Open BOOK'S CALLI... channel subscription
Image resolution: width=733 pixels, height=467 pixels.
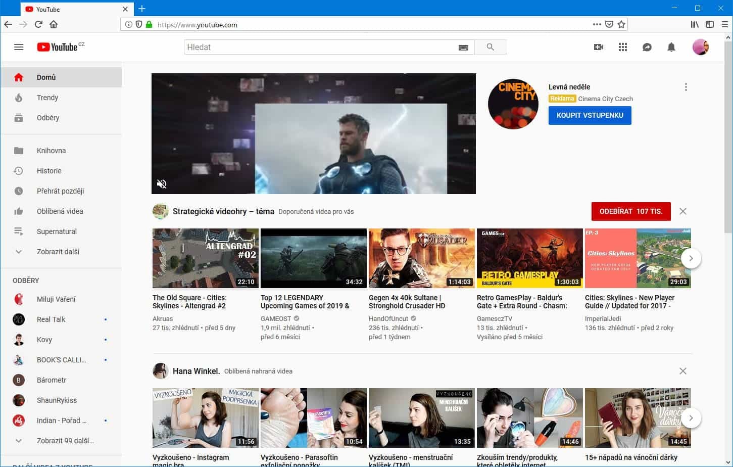61,360
